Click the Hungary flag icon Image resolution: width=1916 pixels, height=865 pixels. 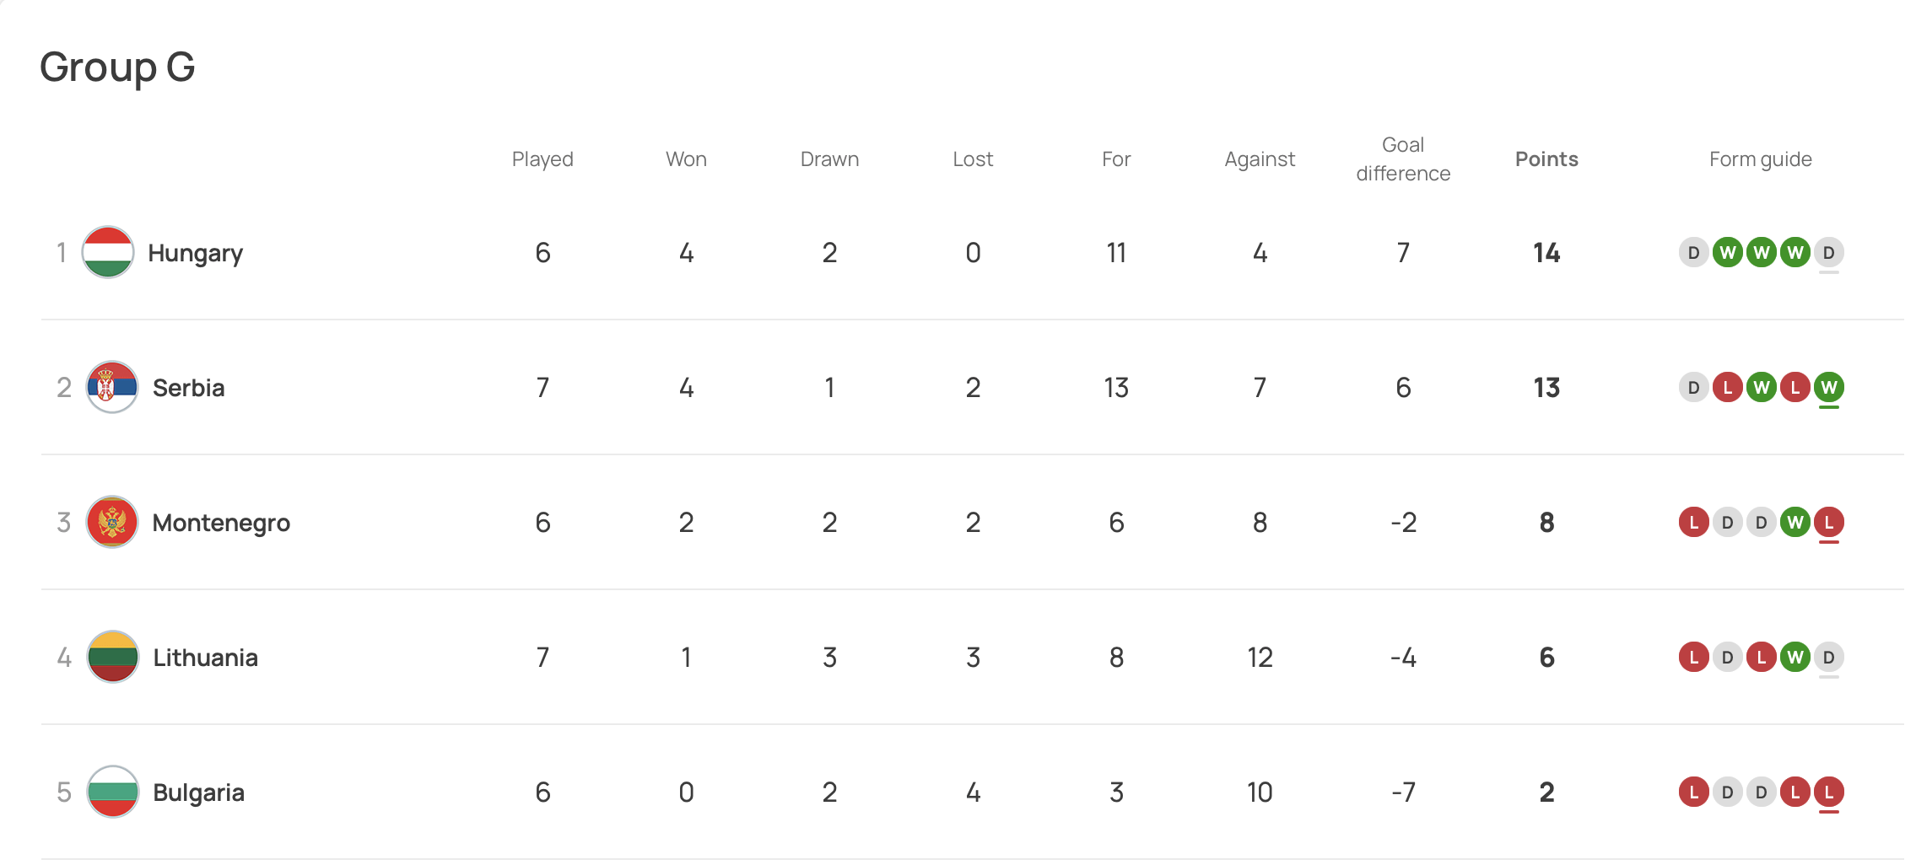[108, 252]
